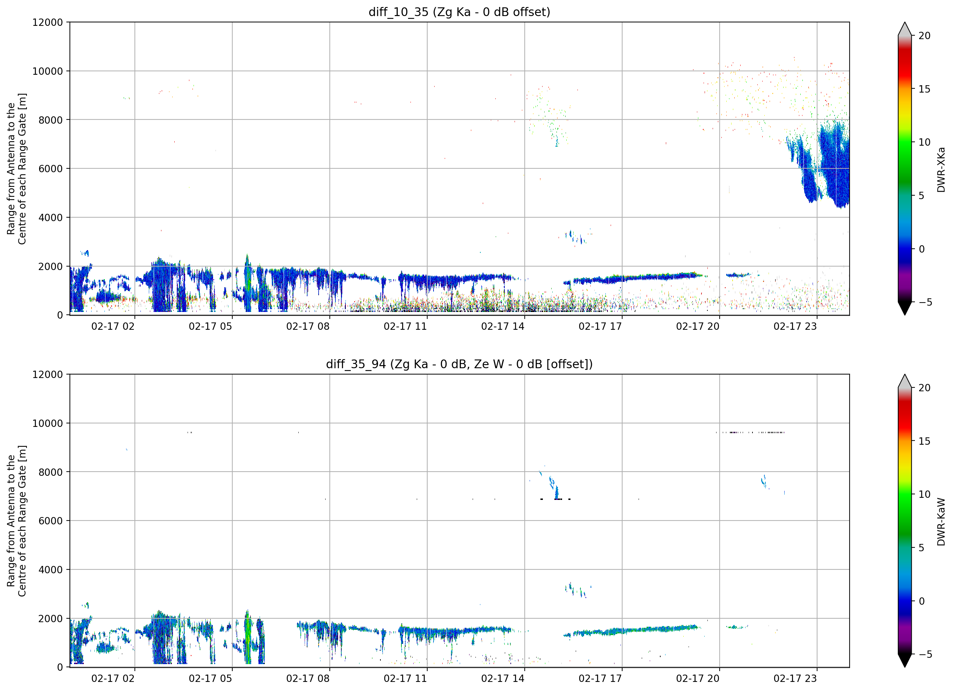Click bottom plot y-axis range label
Screen dimensions: 953x691
pyautogui.click(x=16, y=521)
